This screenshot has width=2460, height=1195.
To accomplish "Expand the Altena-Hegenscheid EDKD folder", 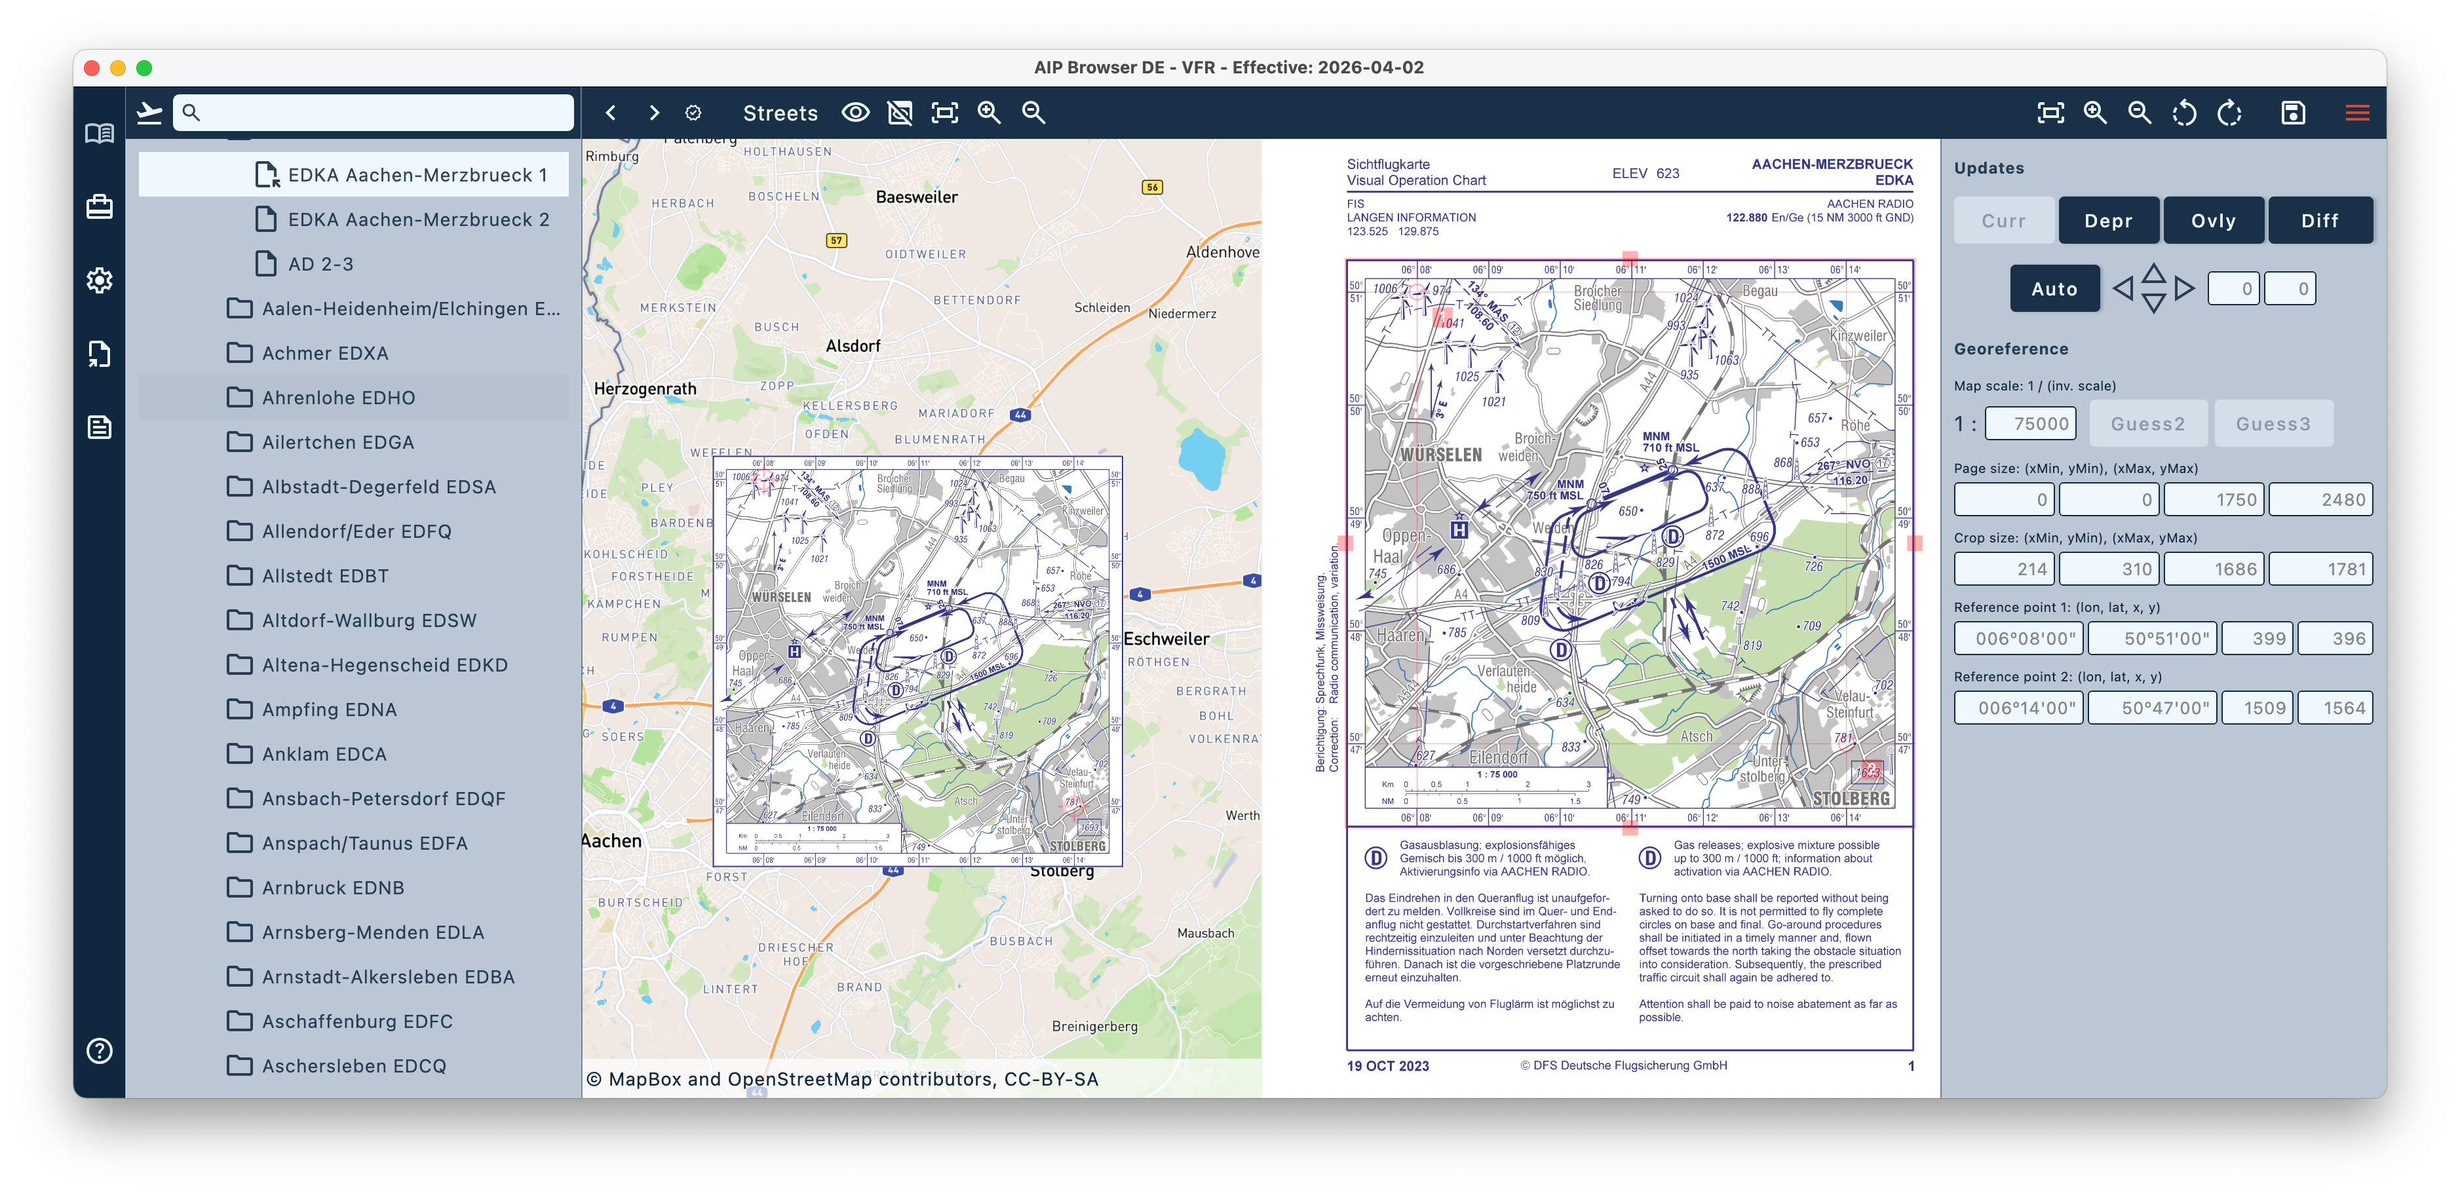I will 353,664.
